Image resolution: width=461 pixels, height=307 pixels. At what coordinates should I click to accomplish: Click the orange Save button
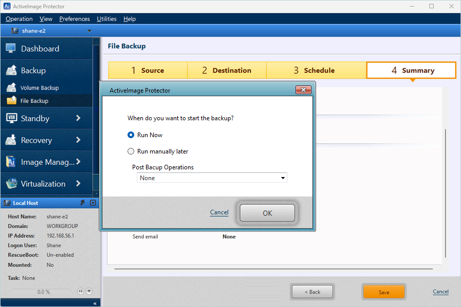click(x=384, y=292)
